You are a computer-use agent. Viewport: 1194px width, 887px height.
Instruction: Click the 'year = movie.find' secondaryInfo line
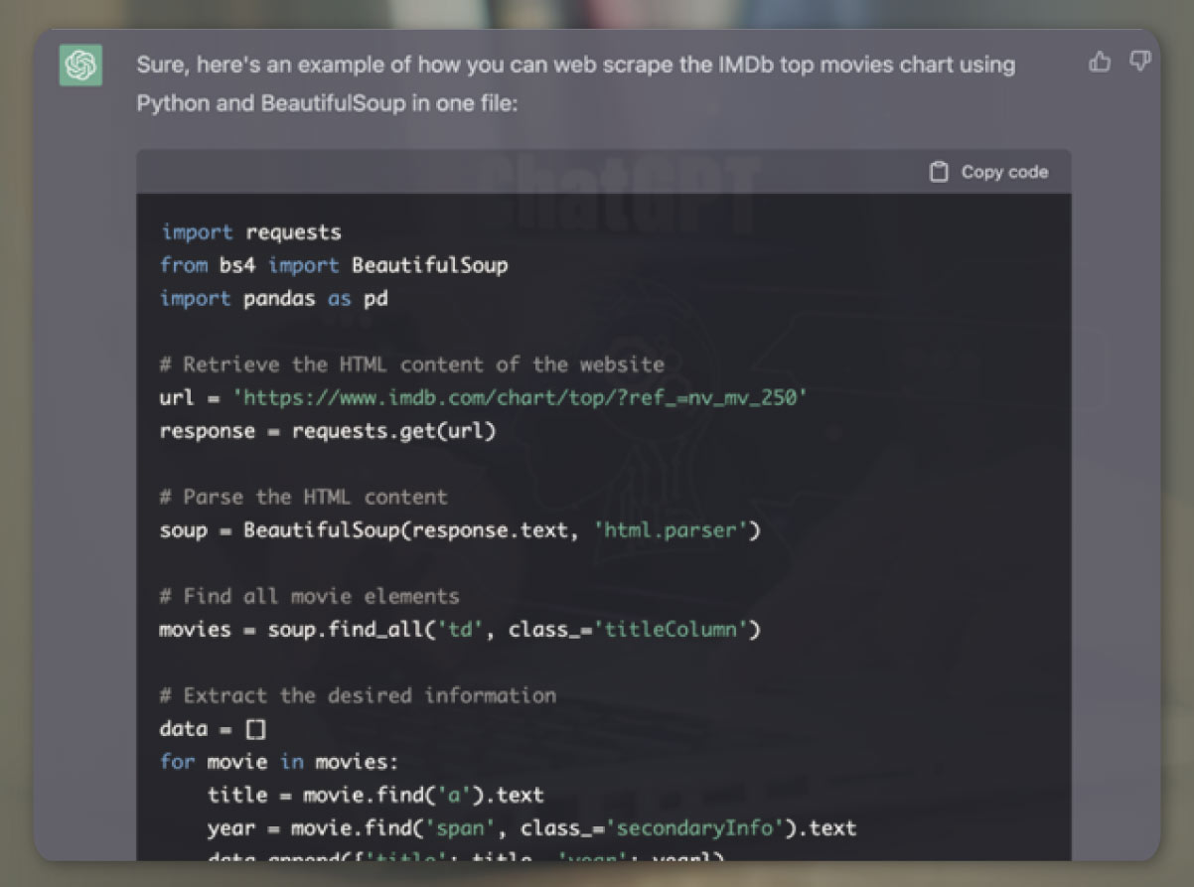pos(531,828)
